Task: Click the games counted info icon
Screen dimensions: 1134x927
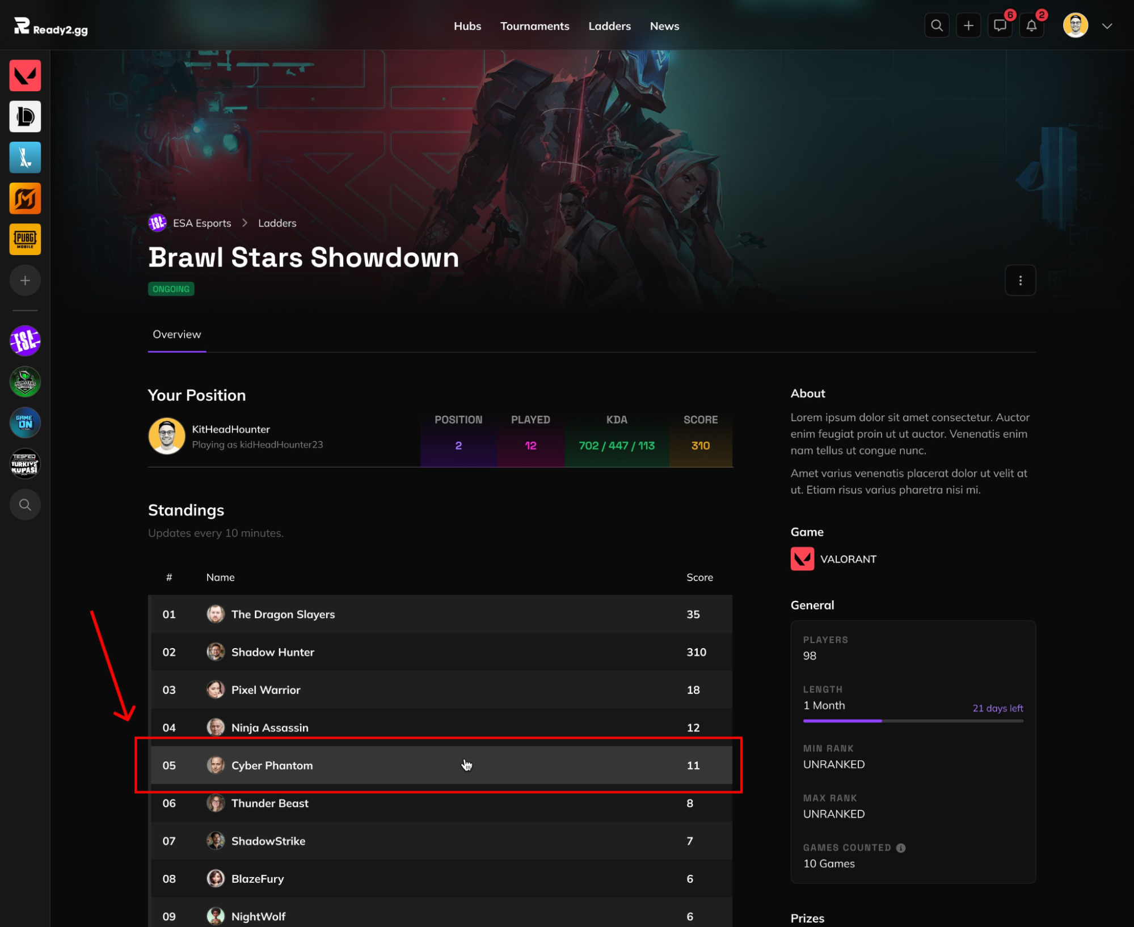Action: click(901, 848)
